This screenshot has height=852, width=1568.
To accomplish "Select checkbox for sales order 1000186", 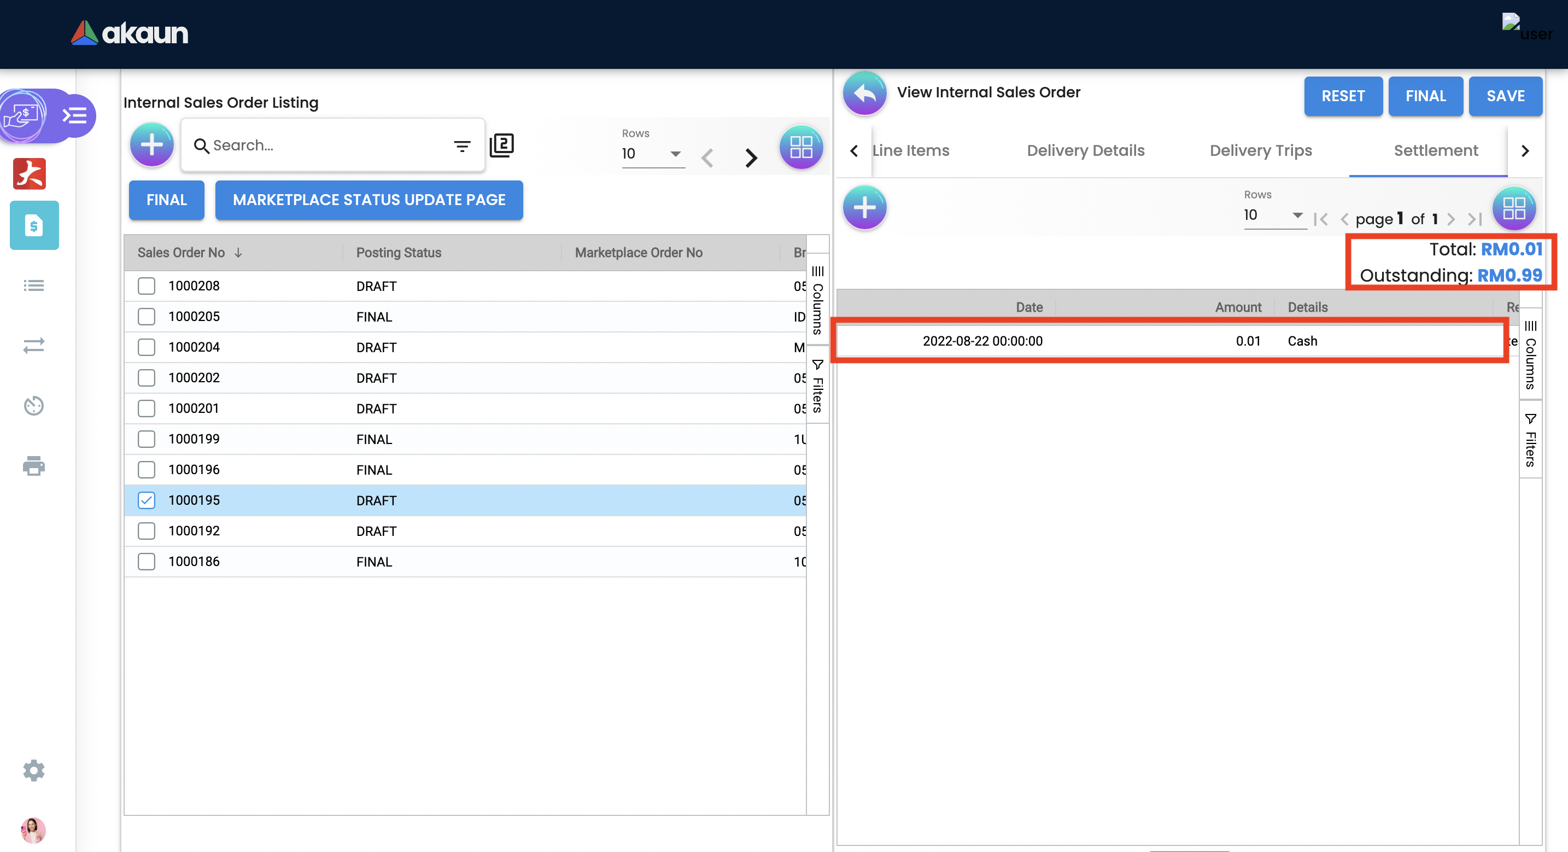I will click(146, 562).
